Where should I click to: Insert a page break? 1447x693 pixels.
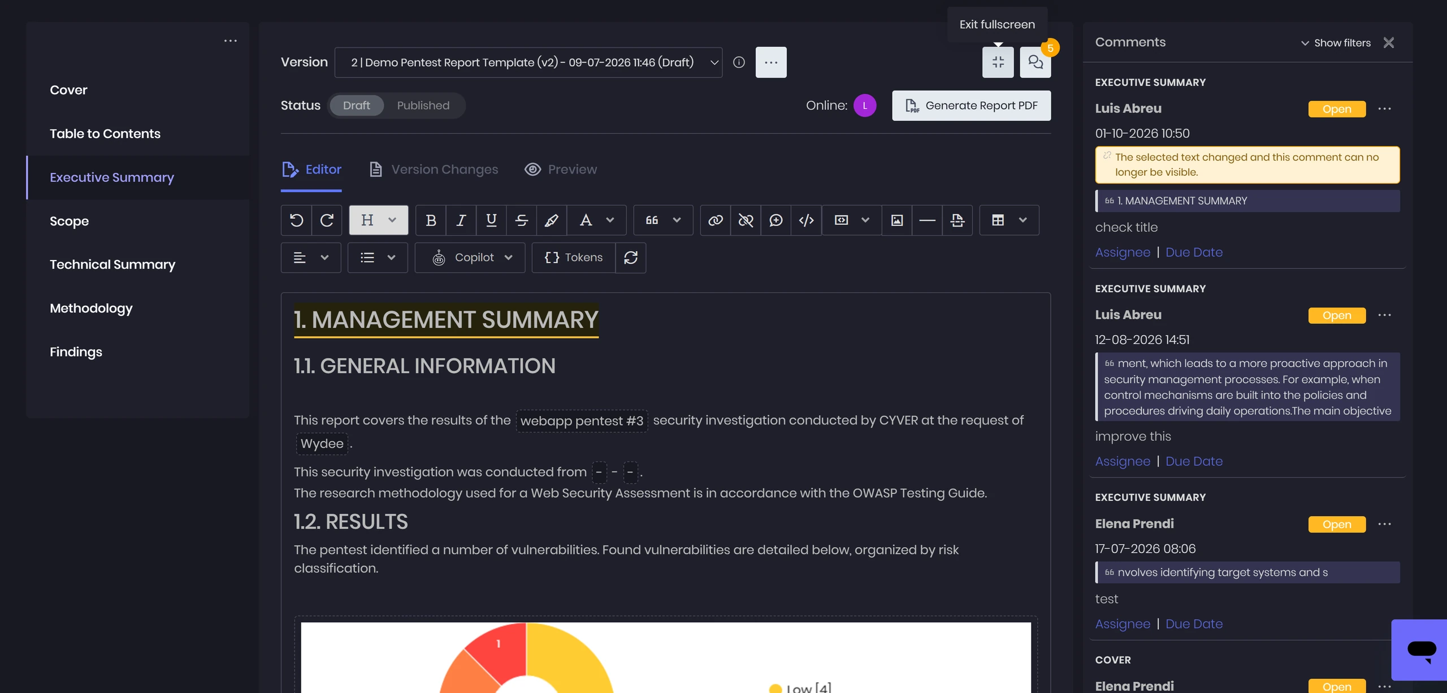[958, 220]
